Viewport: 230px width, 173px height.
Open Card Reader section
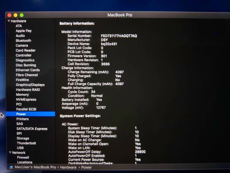[x=26, y=50]
